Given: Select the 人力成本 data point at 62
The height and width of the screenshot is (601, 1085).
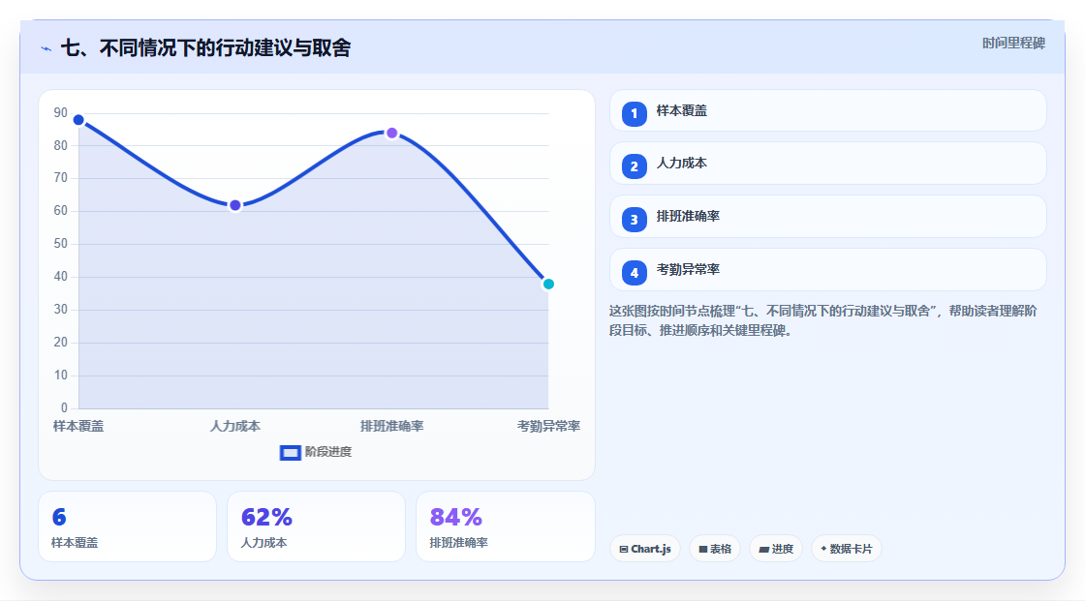Looking at the screenshot, I should pos(235,205).
